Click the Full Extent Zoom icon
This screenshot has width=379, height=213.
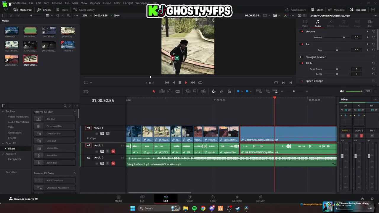click(x=259, y=91)
